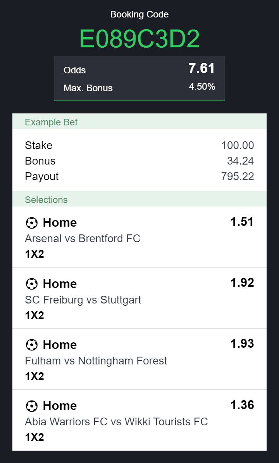
Task: Click the 1.51 odds for Arsenal
Action: coord(242,222)
